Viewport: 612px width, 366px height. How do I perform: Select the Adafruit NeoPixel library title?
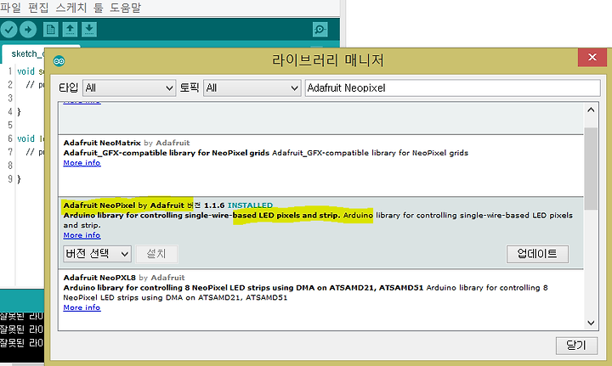pyautogui.click(x=99, y=206)
